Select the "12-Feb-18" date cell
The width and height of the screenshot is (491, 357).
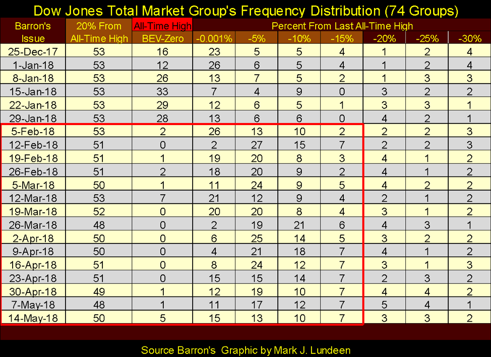click(33, 145)
